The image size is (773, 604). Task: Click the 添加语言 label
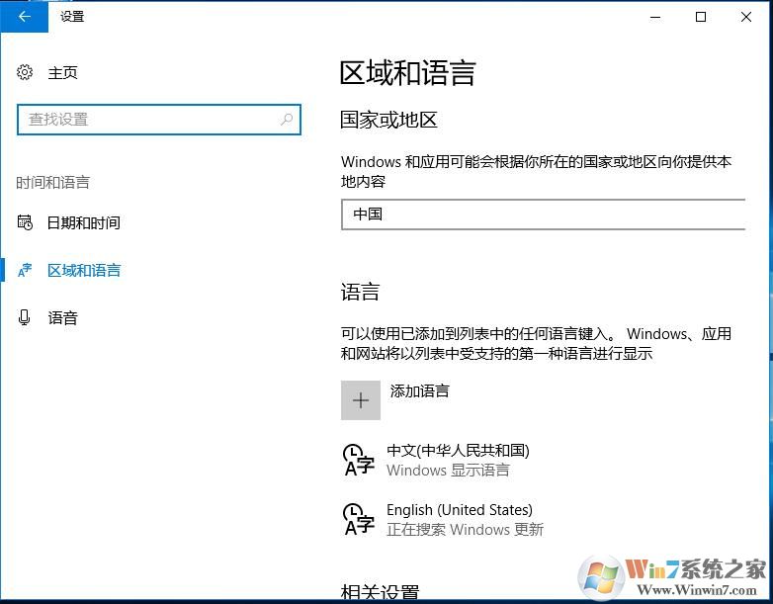click(420, 390)
